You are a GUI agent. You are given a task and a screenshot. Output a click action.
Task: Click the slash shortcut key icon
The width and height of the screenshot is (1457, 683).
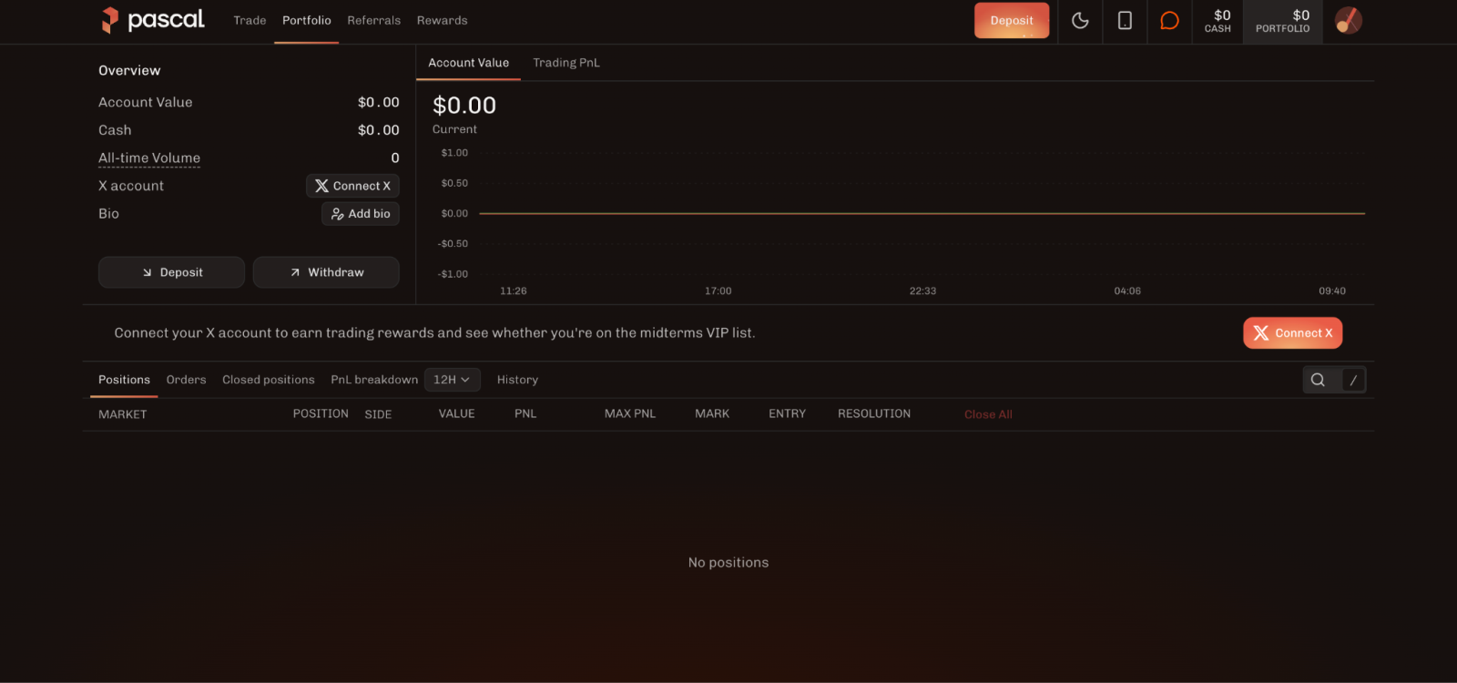click(1353, 380)
